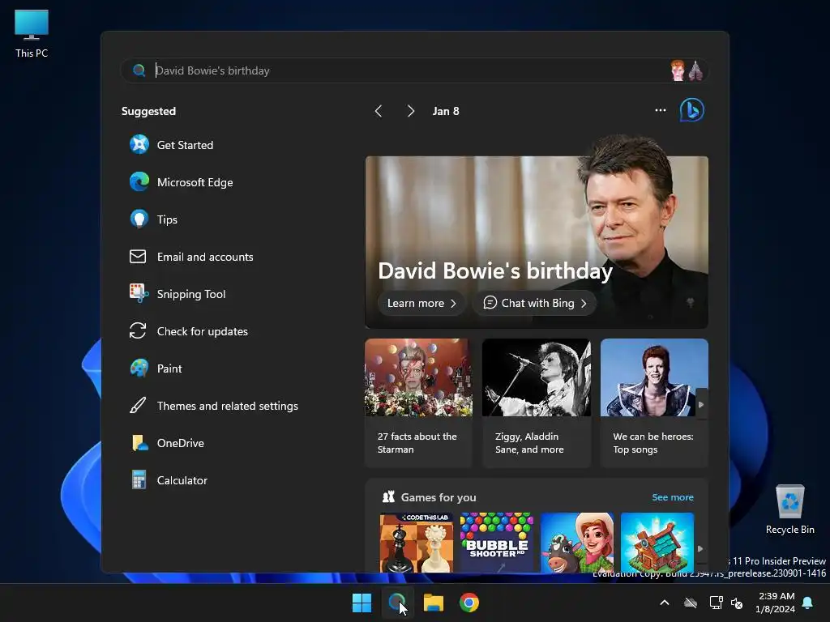
Task: Open Bing Chat icon in search panel
Action: click(692, 110)
